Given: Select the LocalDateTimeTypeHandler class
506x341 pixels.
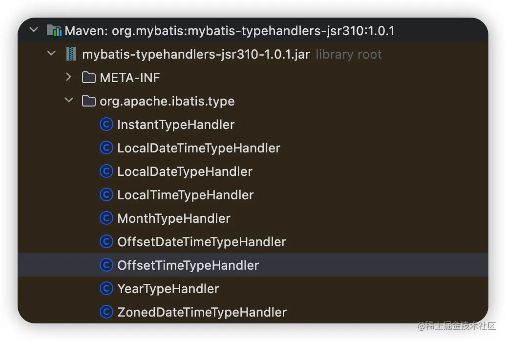Looking at the screenshot, I should pyautogui.click(x=199, y=148).
